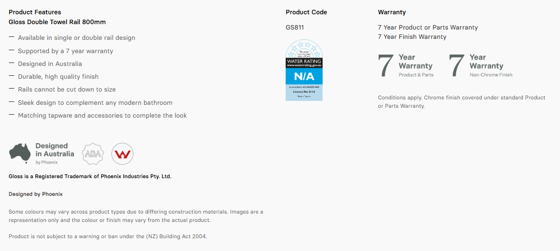The height and width of the screenshot is (251, 560).
Task: Click the Designed in Australia by Phoenix text logo
Action: pyautogui.click(x=55, y=153)
